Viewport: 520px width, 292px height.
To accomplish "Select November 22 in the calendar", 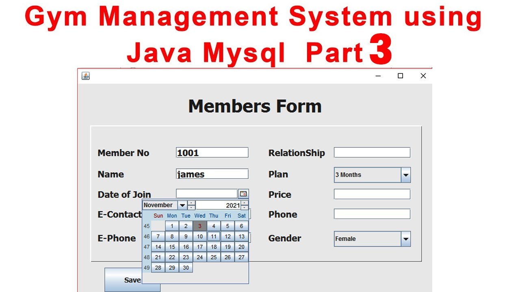I will click(172, 258).
